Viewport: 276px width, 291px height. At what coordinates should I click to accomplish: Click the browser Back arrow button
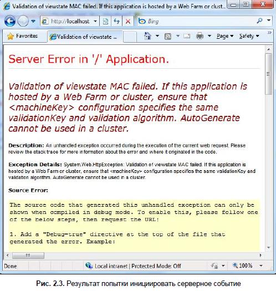coord(9,21)
